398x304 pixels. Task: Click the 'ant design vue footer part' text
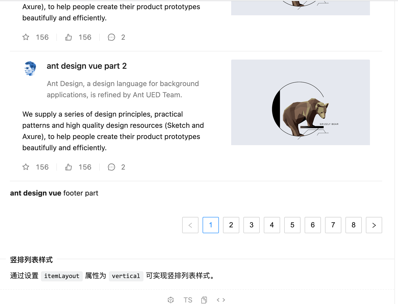coord(54,193)
